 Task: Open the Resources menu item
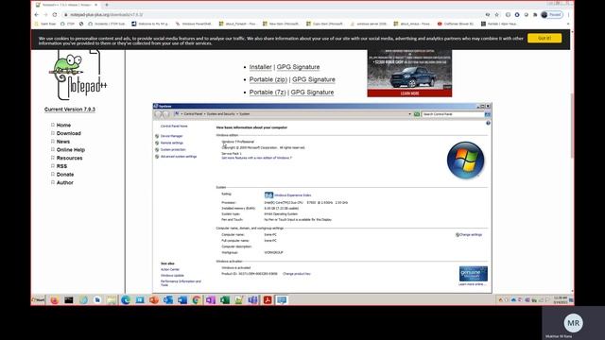(69, 158)
